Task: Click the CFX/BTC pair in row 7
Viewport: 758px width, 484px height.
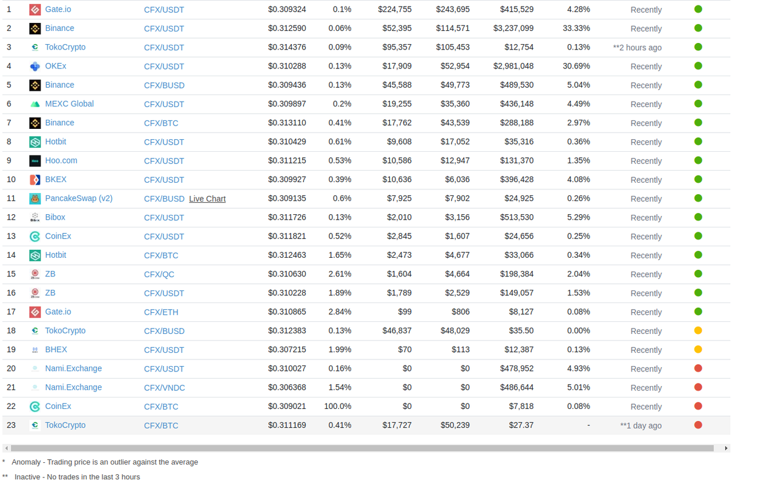Action: [x=161, y=123]
